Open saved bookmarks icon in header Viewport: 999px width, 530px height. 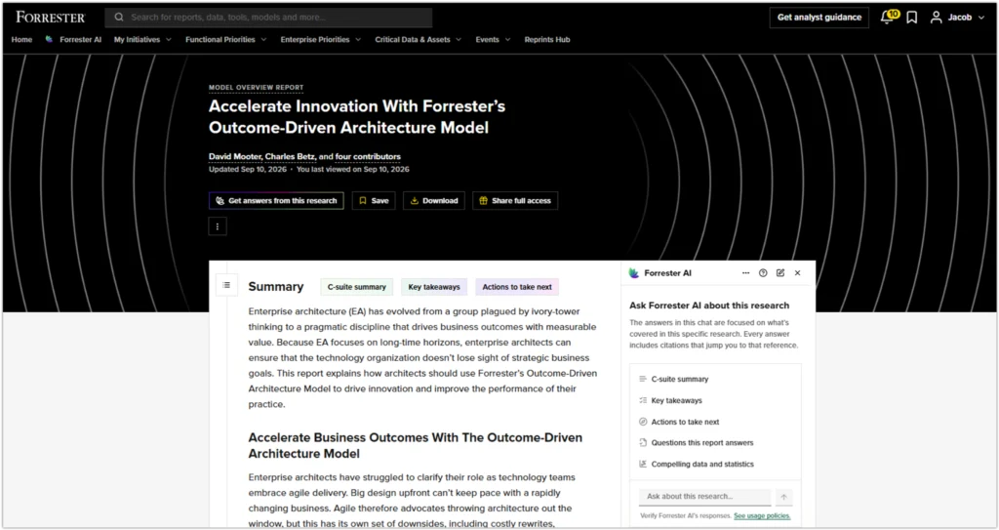(912, 18)
